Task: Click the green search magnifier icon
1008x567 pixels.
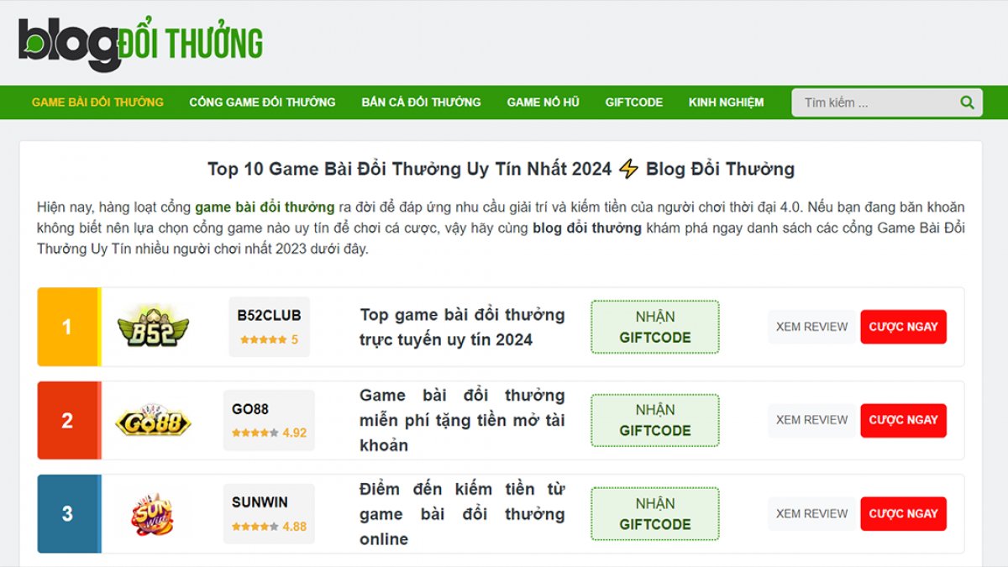Action: point(967,102)
